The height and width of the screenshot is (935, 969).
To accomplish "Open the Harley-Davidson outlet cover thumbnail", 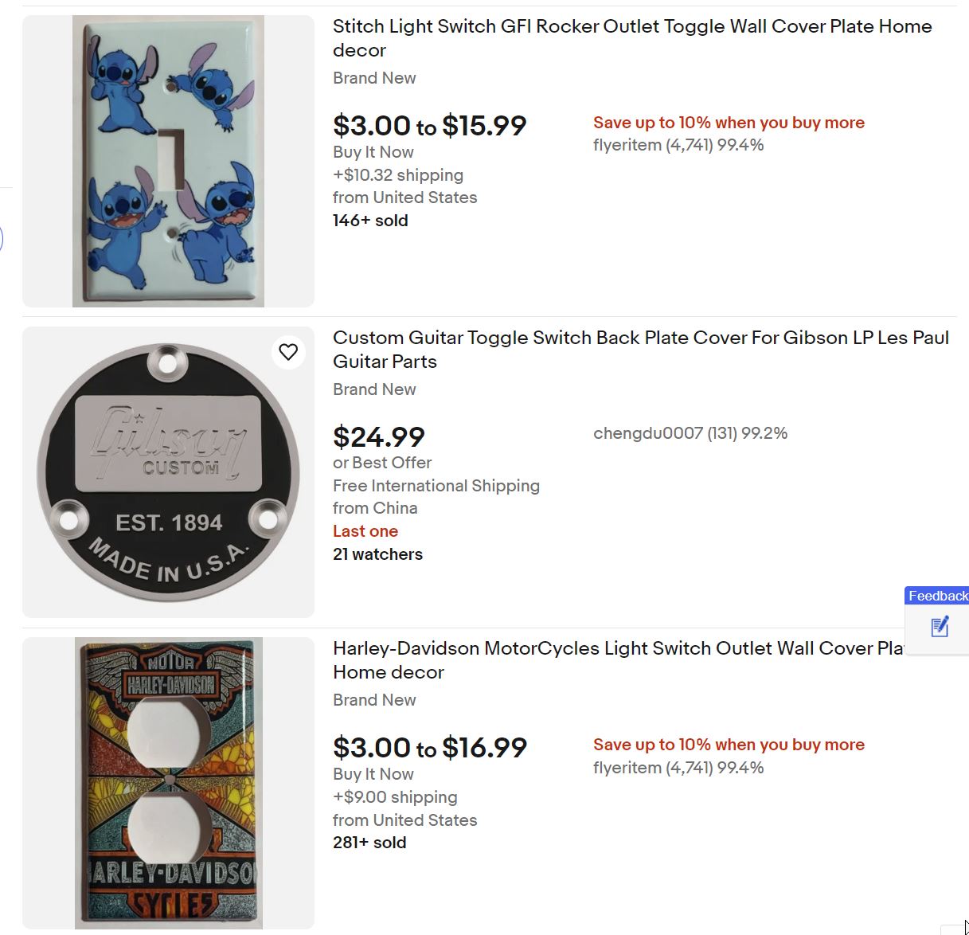I will (x=168, y=783).
